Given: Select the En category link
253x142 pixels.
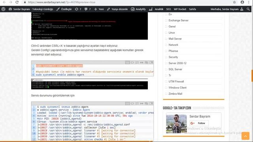Looking at the screenshot, I should pos(170,14).
